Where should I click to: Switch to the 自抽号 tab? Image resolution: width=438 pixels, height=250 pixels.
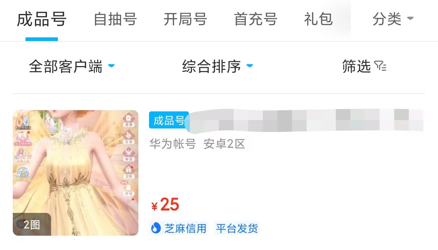[115, 19]
